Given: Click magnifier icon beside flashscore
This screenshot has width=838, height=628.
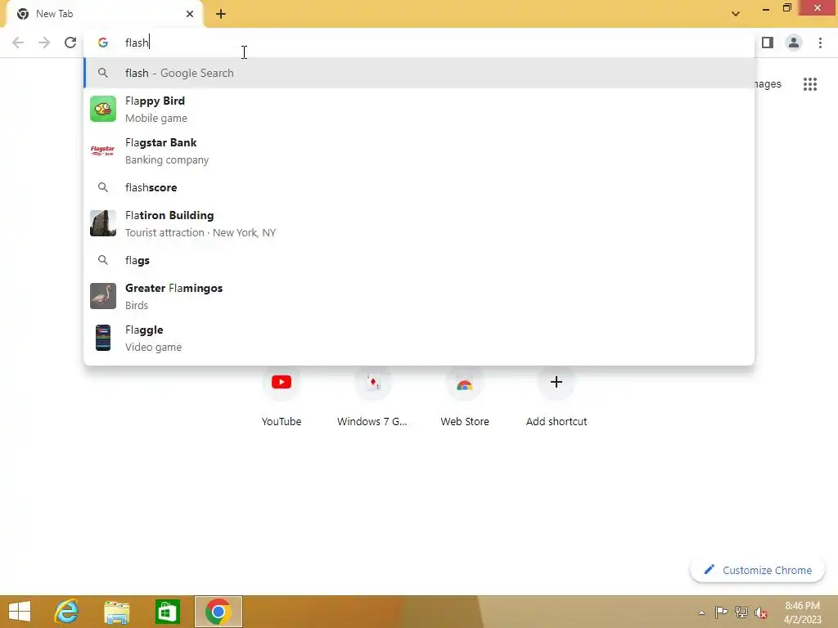Looking at the screenshot, I should click(x=103, y=187).
